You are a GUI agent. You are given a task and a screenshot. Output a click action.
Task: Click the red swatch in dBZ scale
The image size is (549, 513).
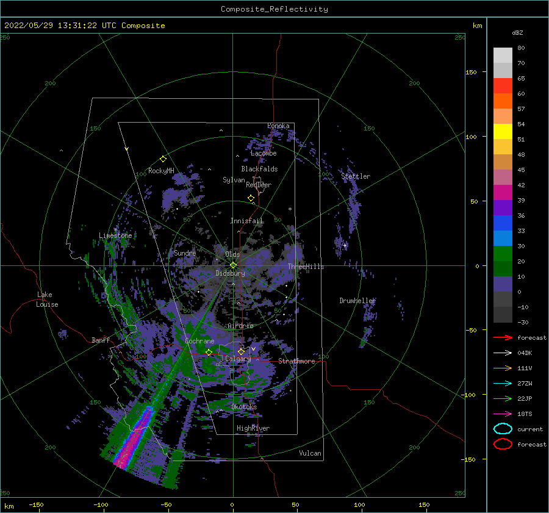click(x=503, y=86)
